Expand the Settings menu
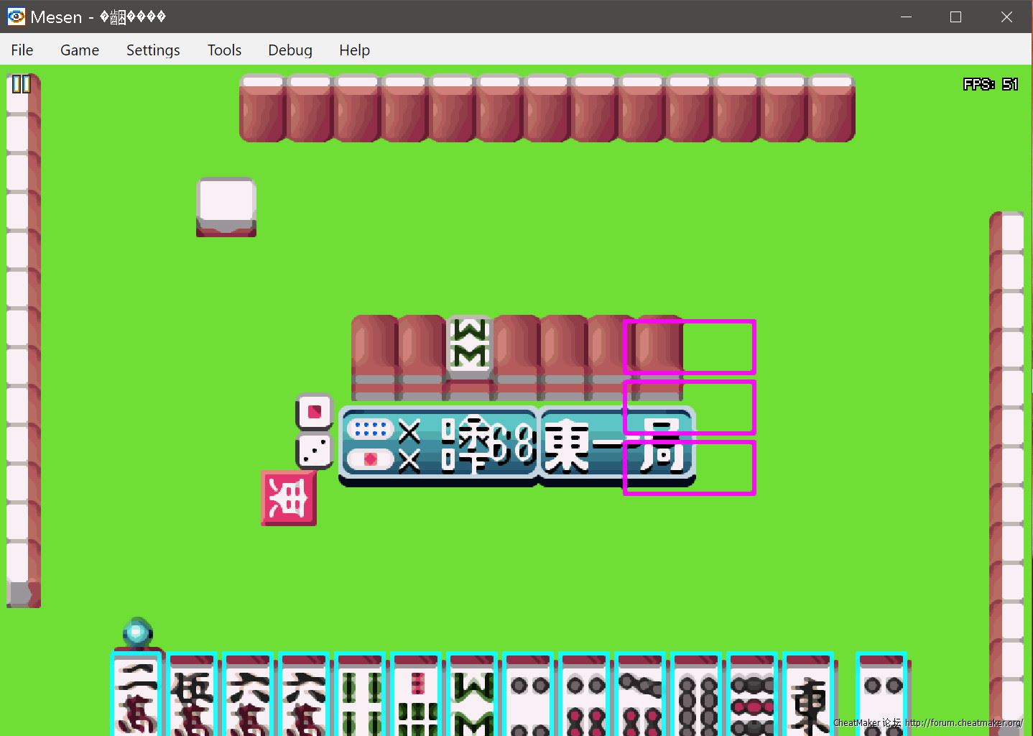The image size is (1033, 736). pyautogui.click(x=153, y=50)
